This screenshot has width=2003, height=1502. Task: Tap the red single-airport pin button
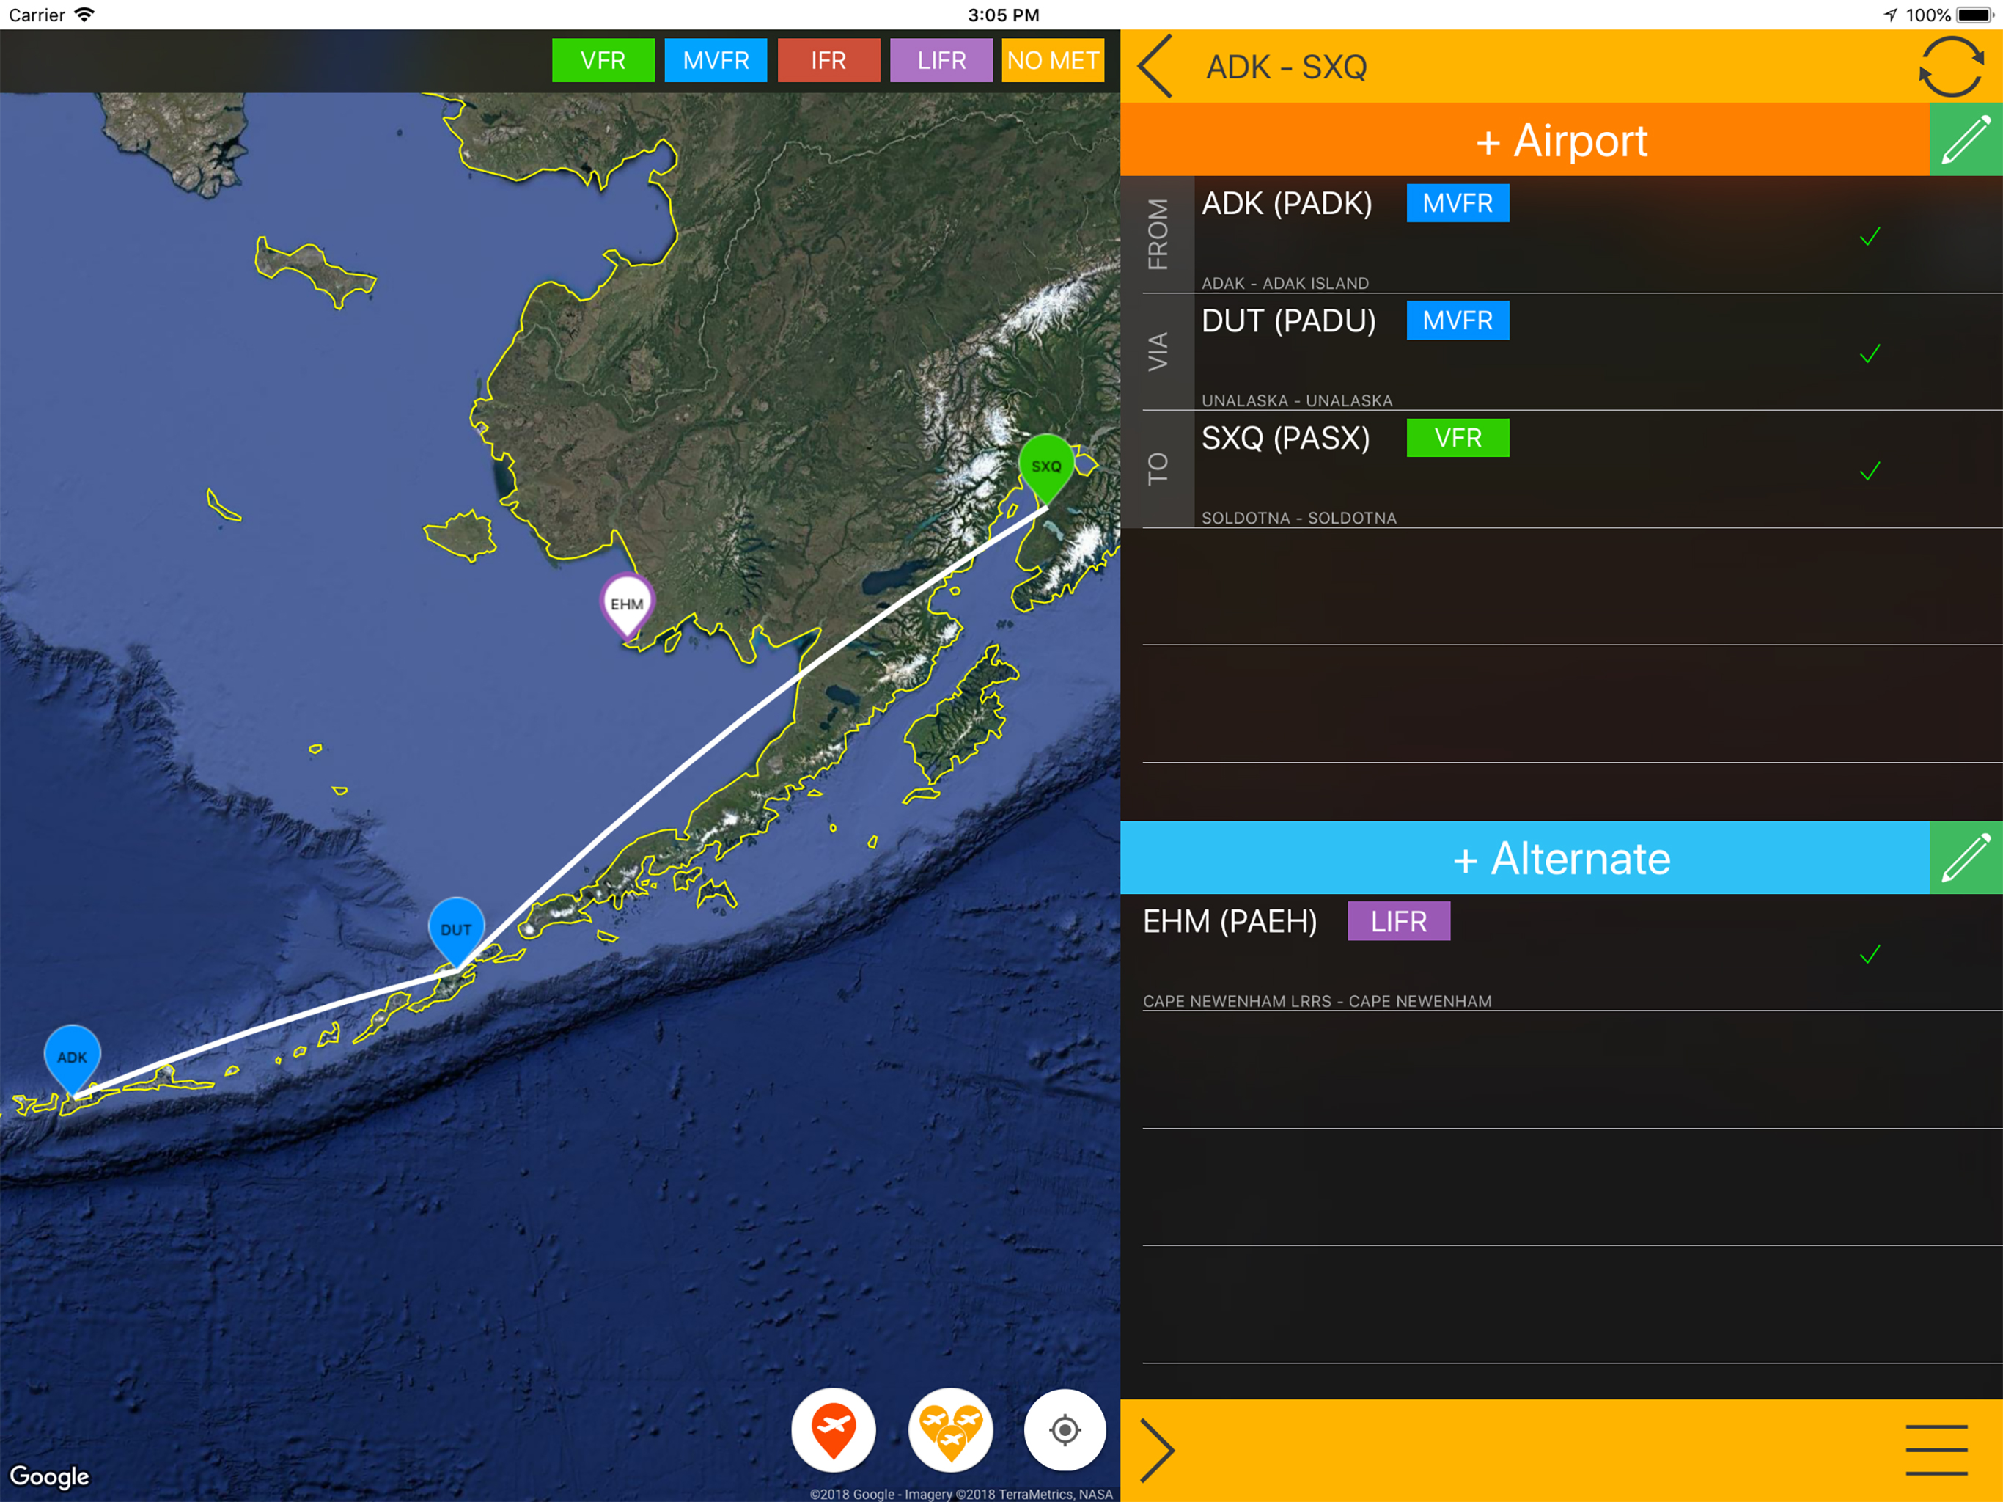833,1429
